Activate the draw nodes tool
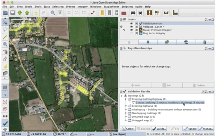 click(5, 37)
